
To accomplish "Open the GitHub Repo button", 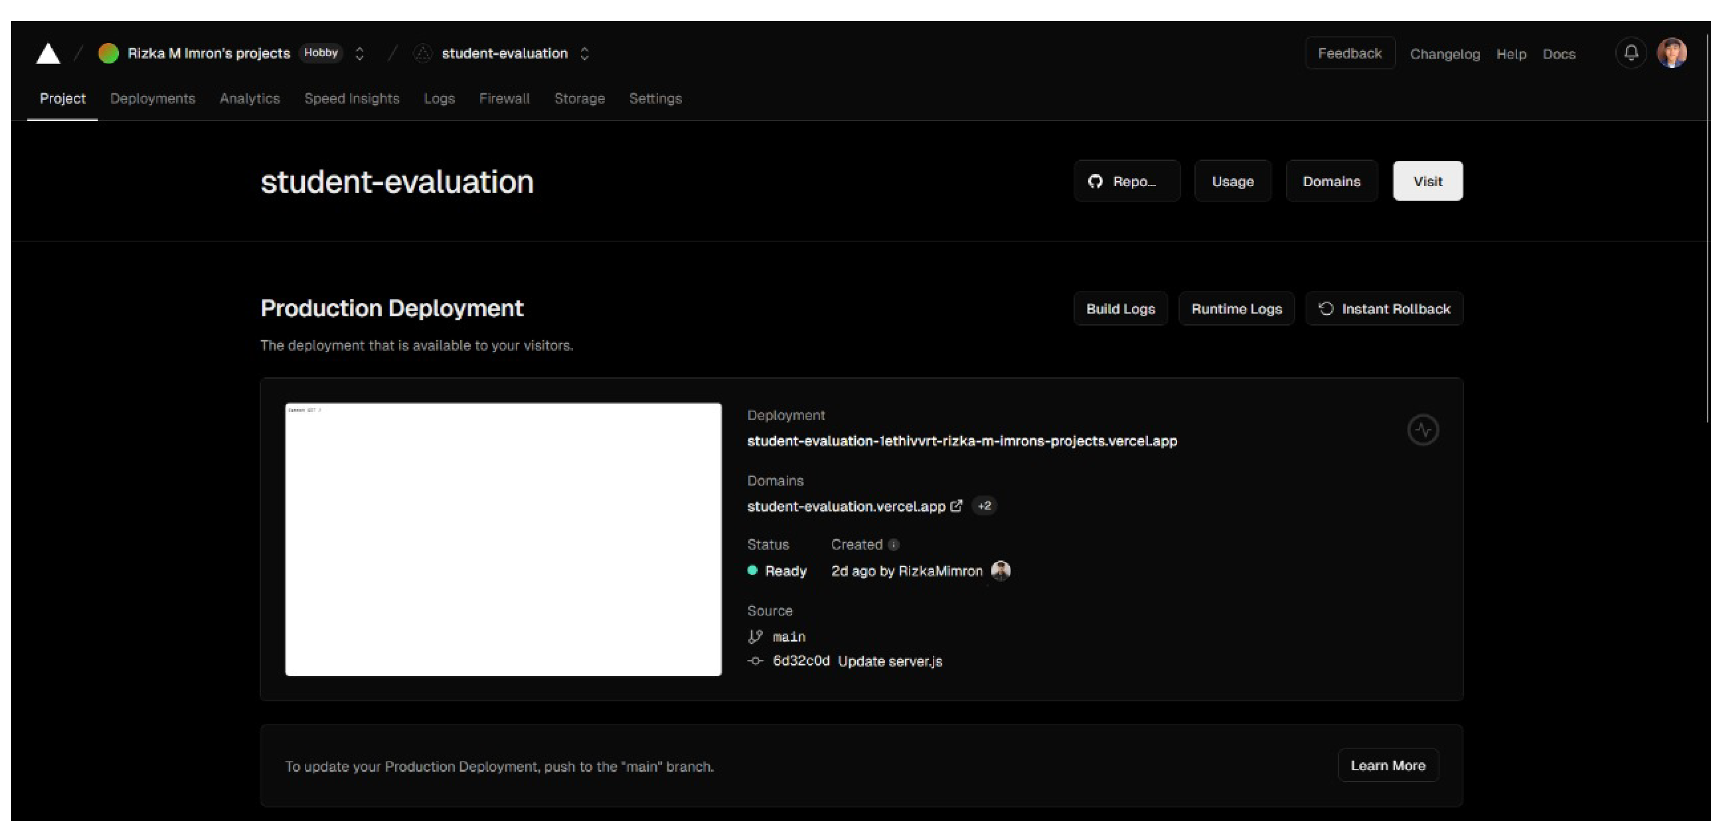I will [1126, 182].
